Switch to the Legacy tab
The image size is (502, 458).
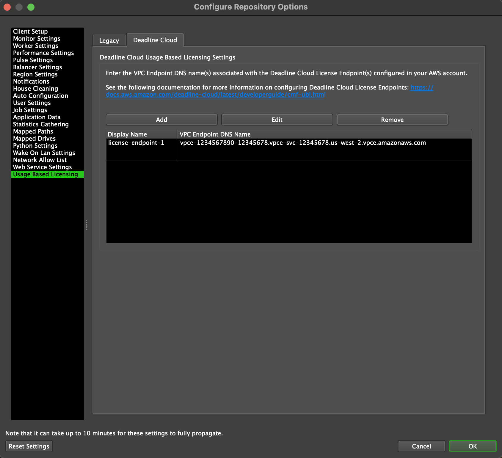pyautogui.click(x=109, y=40)
